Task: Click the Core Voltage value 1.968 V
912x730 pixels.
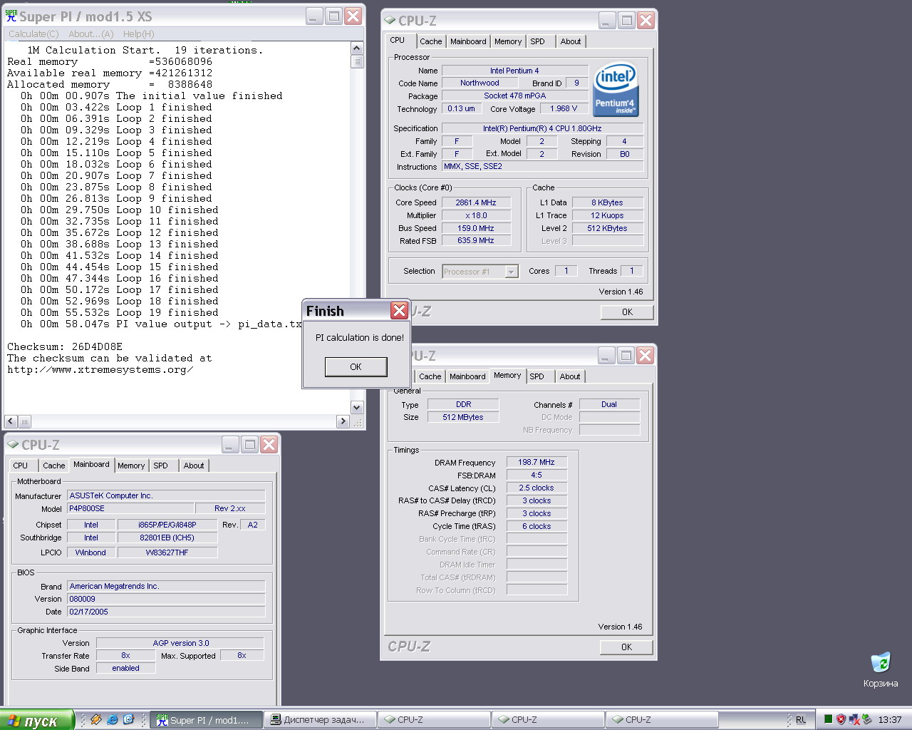Action: coord(564,108)
